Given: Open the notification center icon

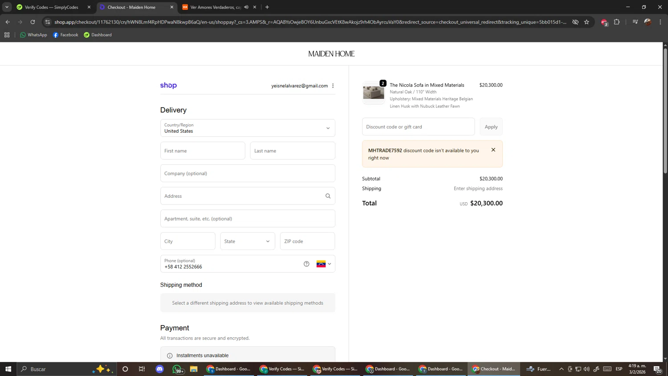Looking at the screenshot, I should click(x=657, y=369).
